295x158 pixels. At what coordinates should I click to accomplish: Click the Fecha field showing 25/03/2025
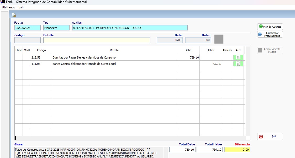click(28, 28)
